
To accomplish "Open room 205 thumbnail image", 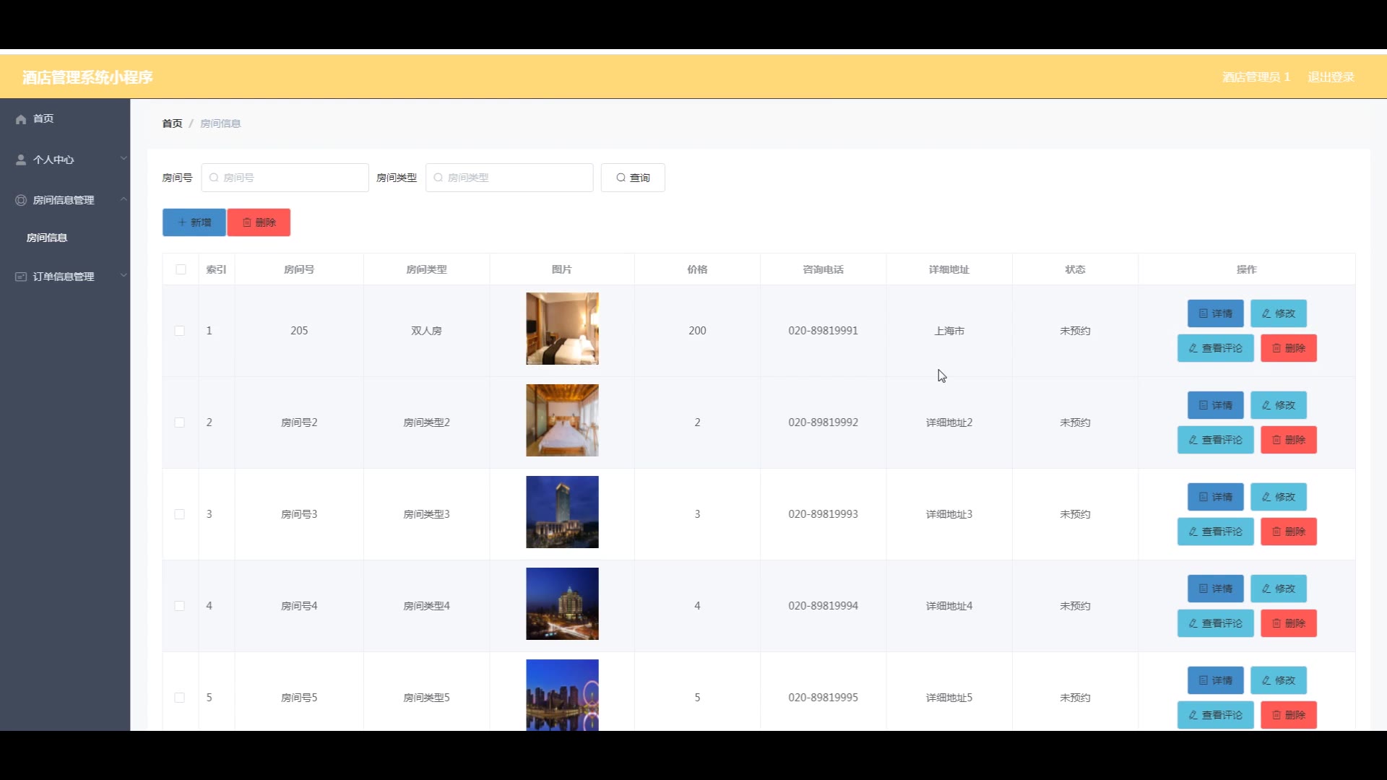I will [x=562, y=329].
